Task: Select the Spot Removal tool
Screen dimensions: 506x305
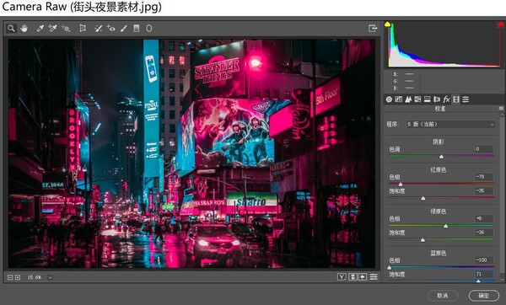Action: (98, 29)
